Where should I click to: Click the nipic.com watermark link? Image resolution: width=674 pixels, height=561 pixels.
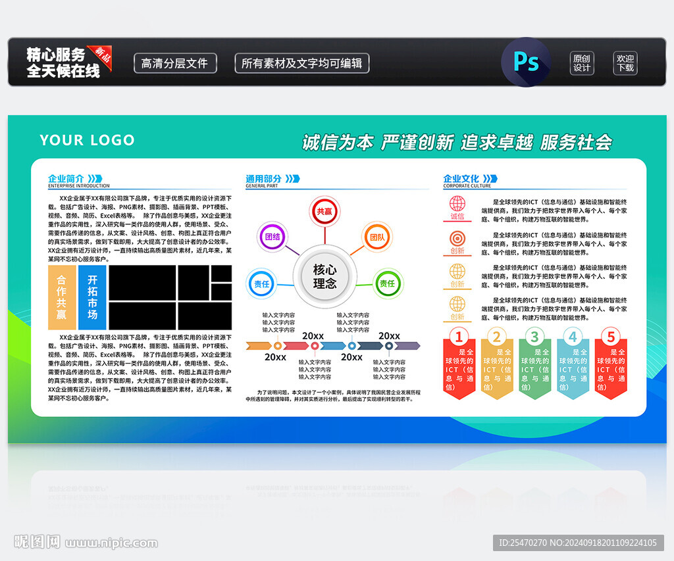(111, 543)
